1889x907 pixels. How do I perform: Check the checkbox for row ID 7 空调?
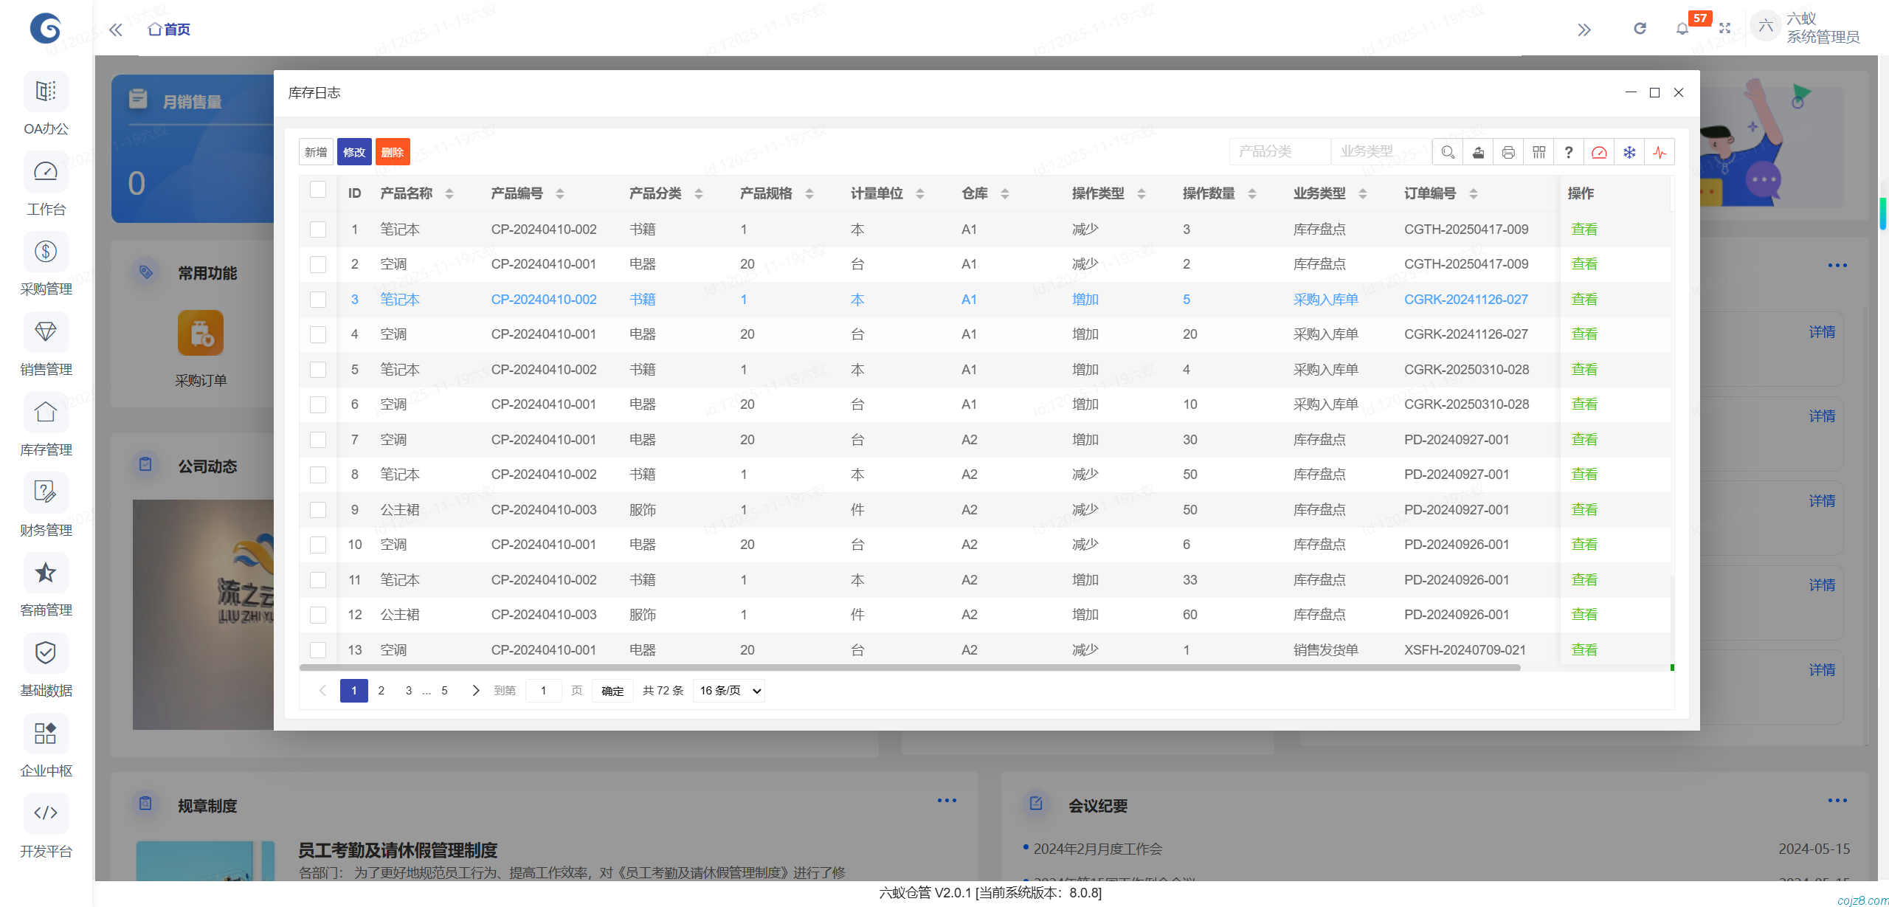(x=318, y=439)
